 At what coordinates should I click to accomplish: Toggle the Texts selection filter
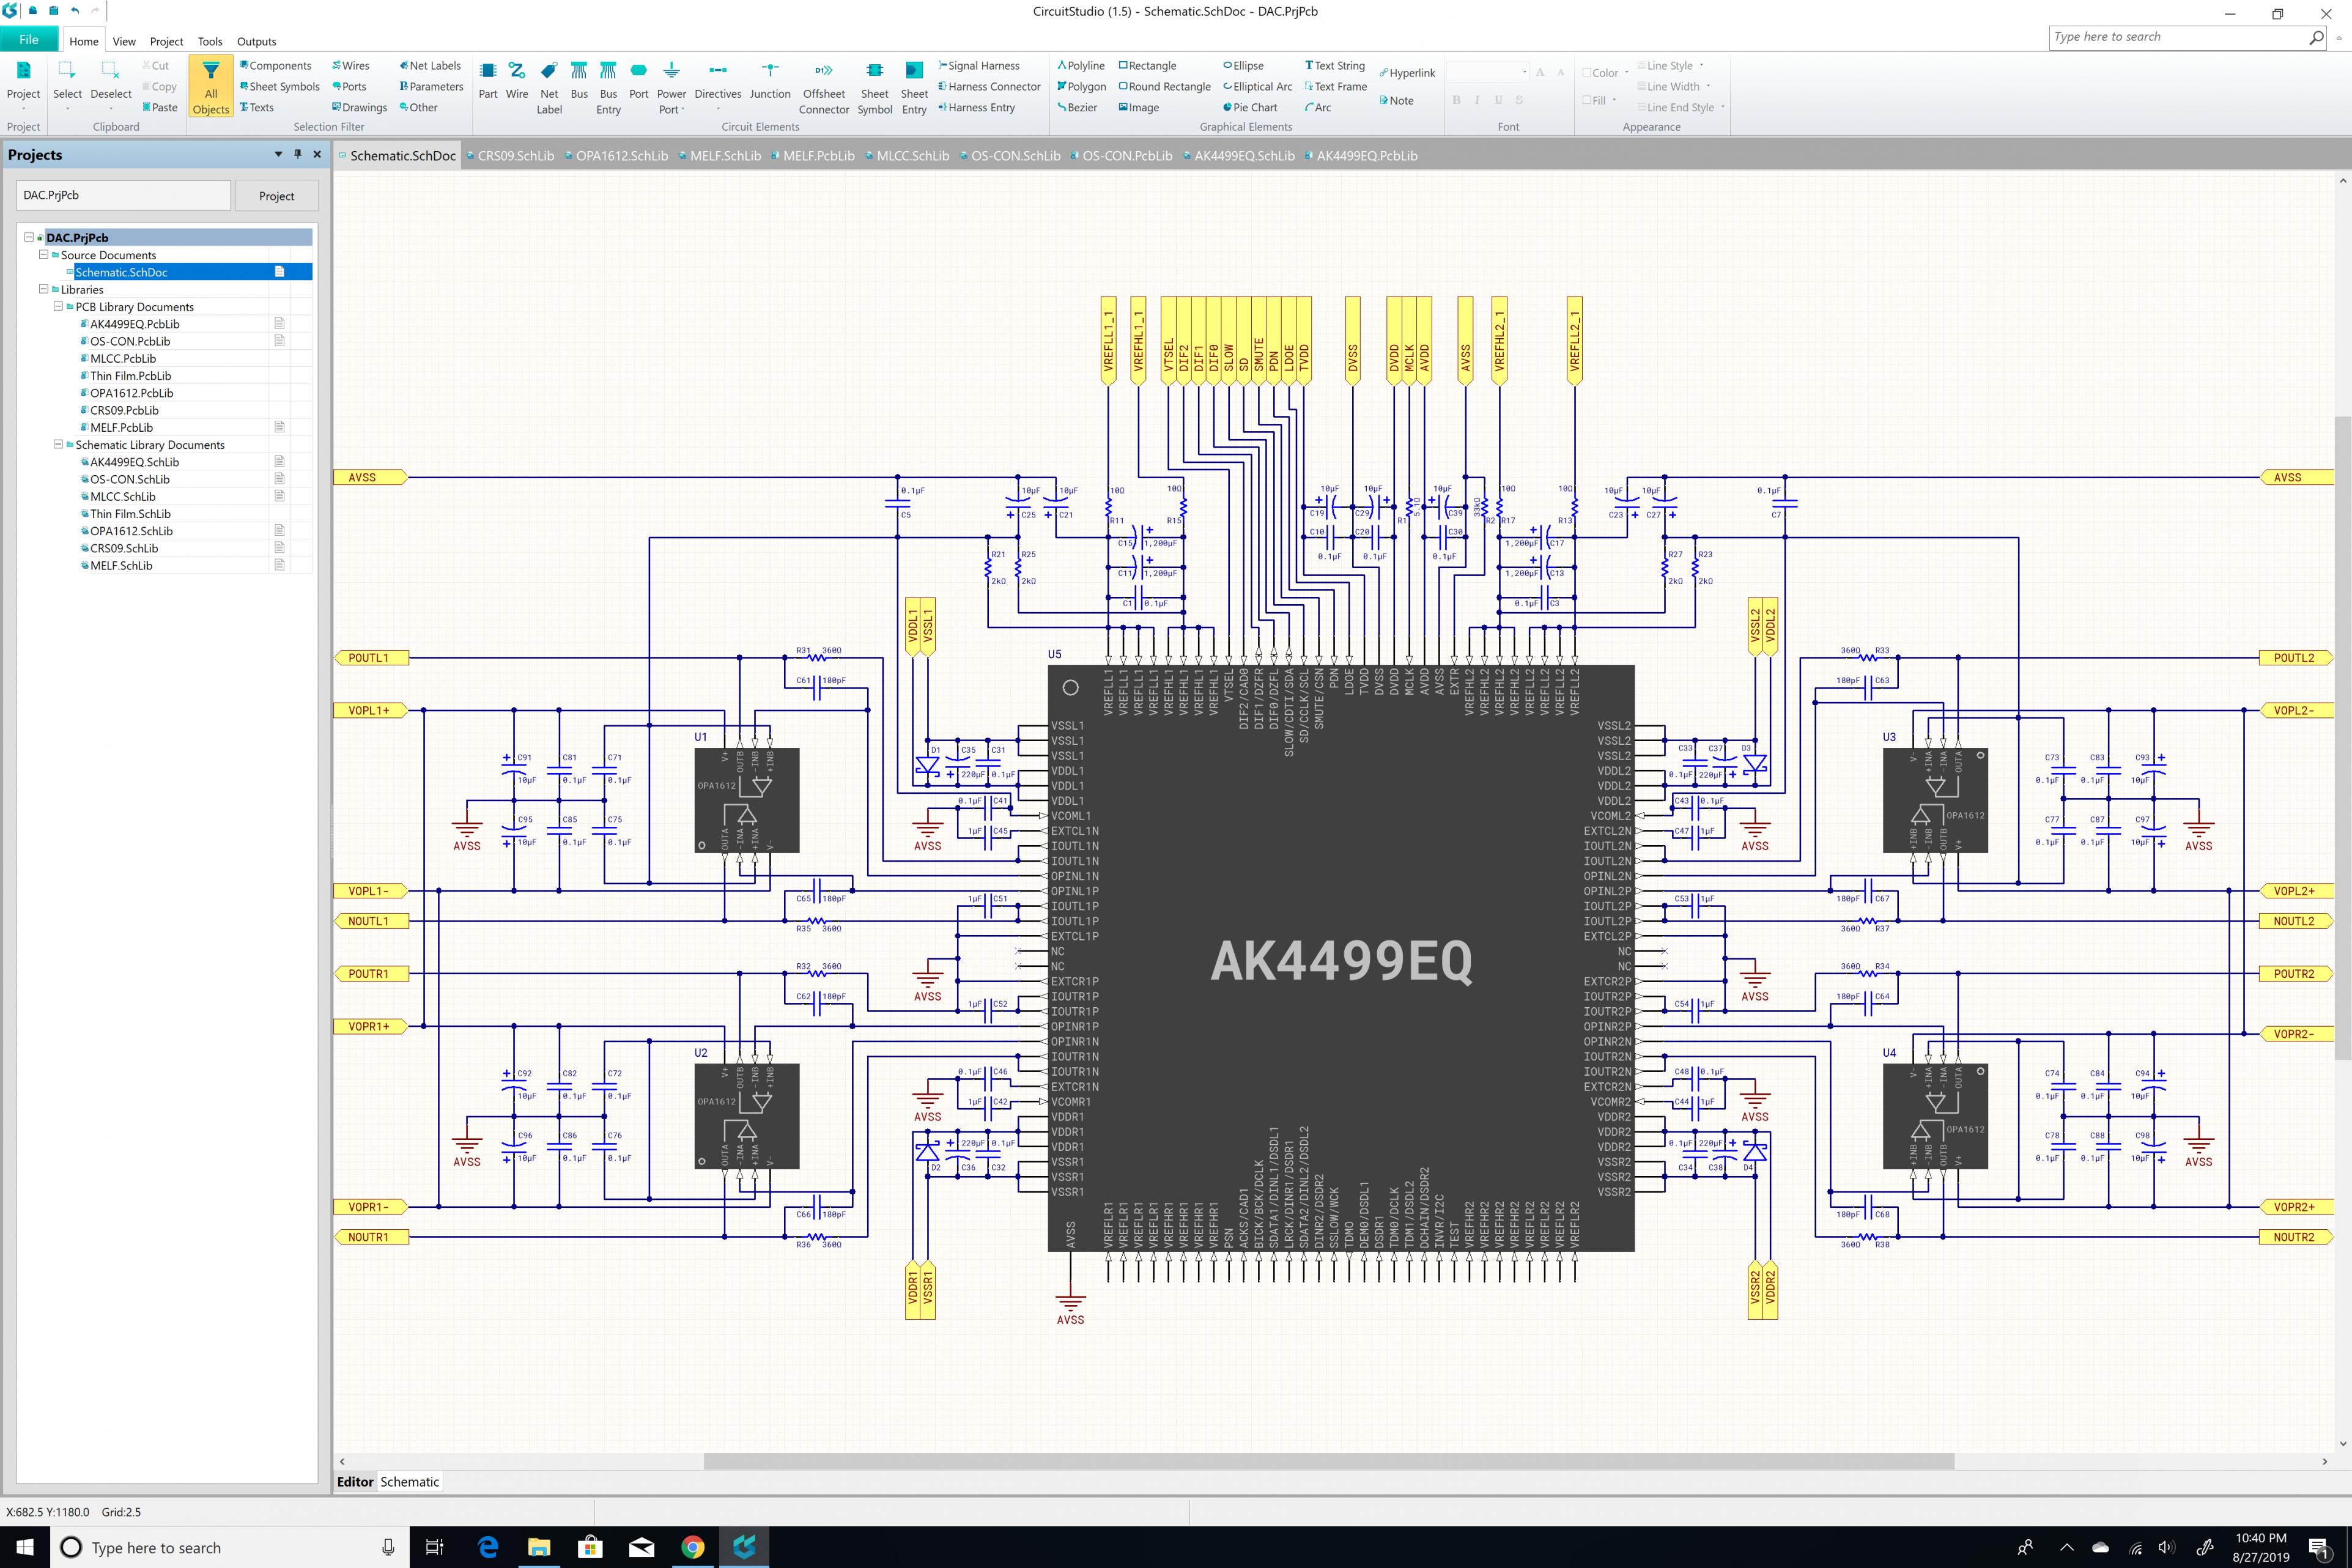257,107
